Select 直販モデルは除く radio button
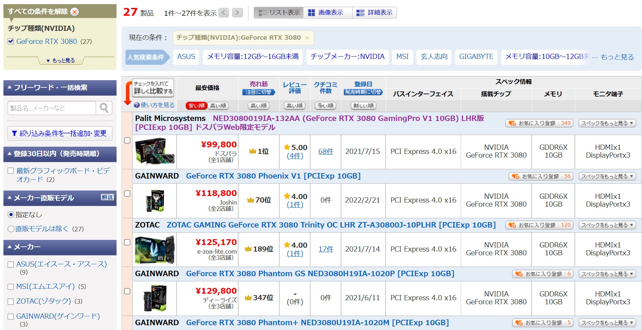The image size is (642, 330). tap(11, 229)
